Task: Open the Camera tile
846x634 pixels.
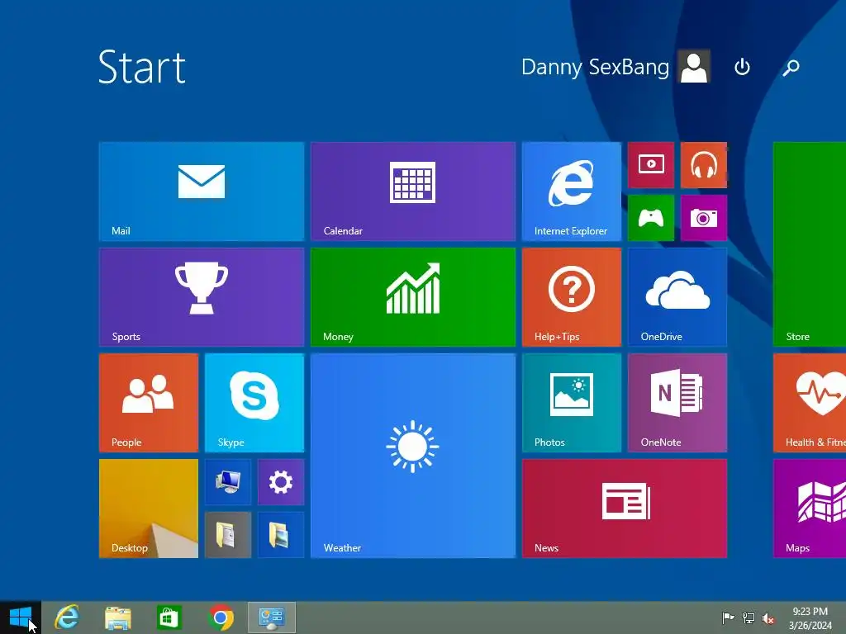Action: click(x=704, y=218)
